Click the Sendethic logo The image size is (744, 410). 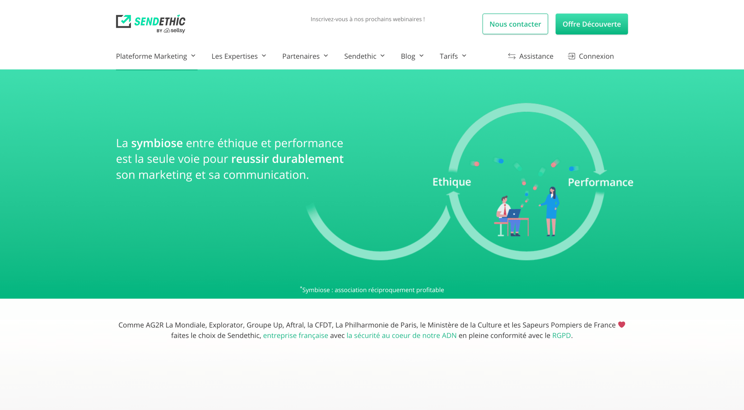point(151,24)
